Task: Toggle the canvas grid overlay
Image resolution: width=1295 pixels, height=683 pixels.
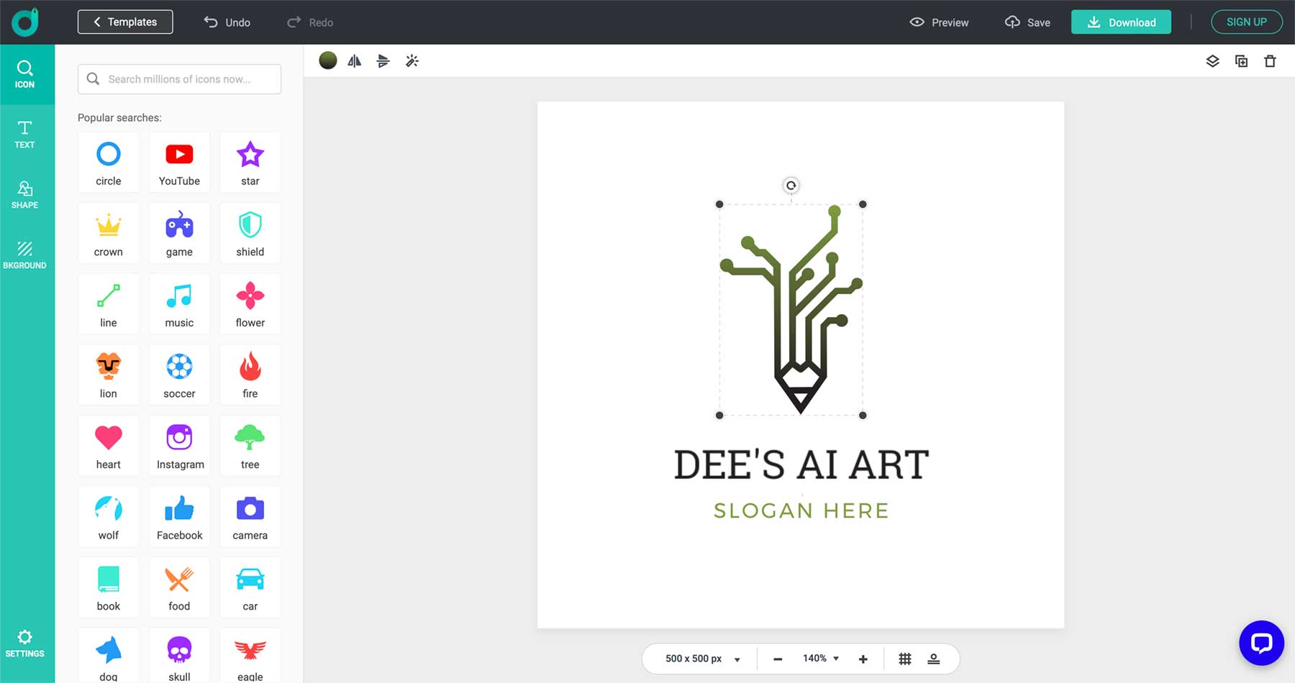Action: [905, 659]
